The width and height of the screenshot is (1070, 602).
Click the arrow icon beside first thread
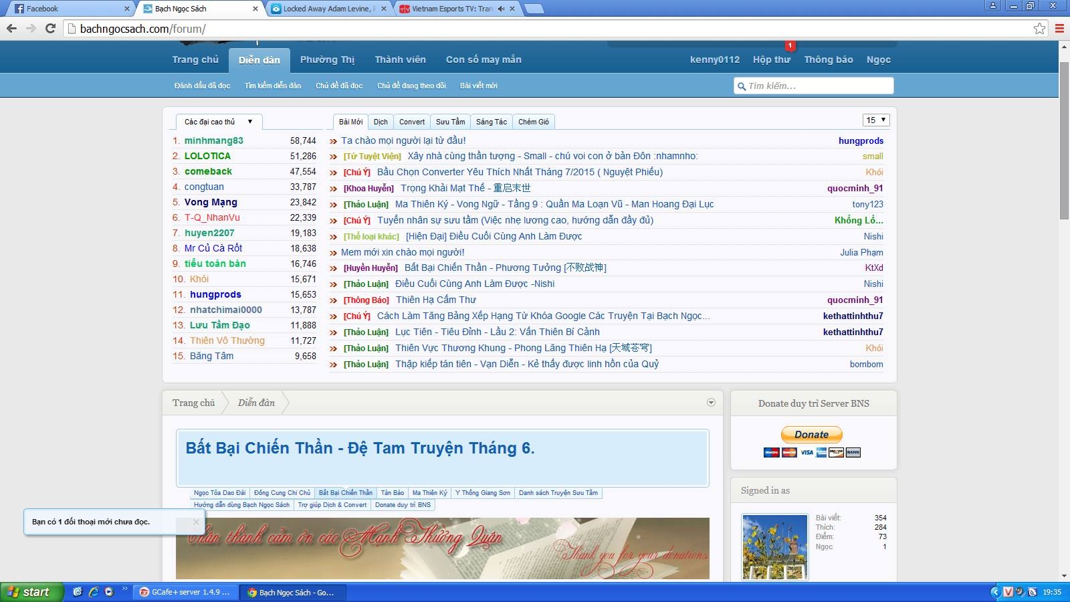(x=333, y=141)
